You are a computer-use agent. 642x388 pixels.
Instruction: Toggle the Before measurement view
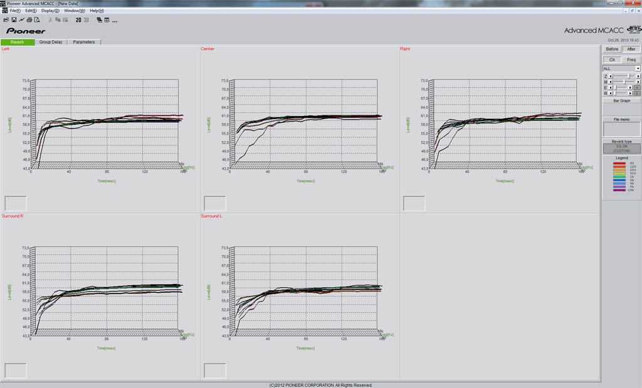612,49
